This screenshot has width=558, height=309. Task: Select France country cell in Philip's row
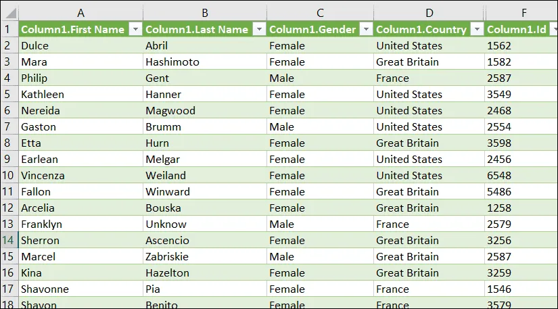tap(429, 78)
